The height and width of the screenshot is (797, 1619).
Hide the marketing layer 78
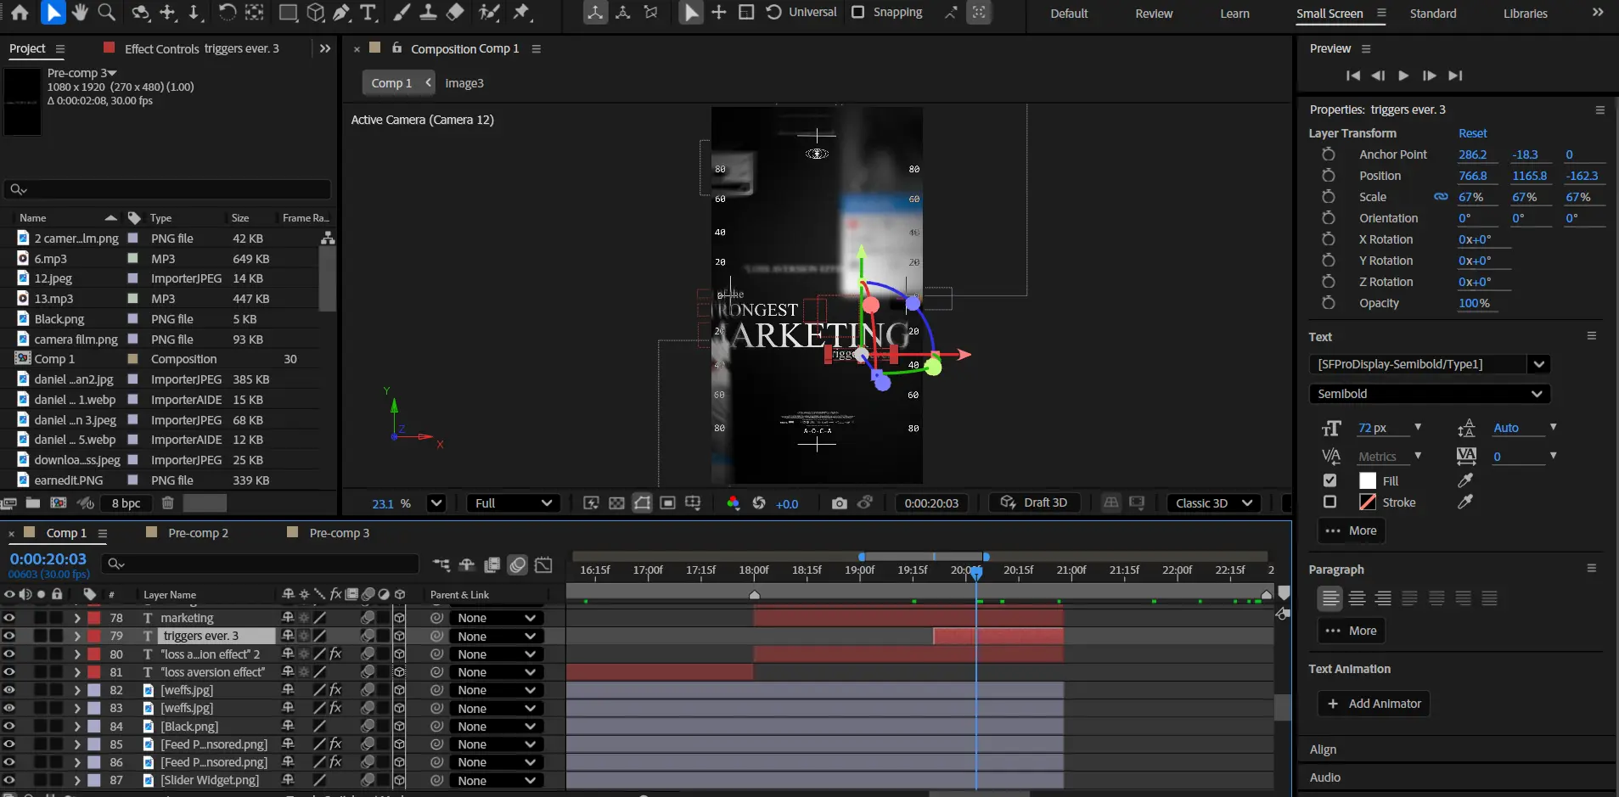pos(9,618)
